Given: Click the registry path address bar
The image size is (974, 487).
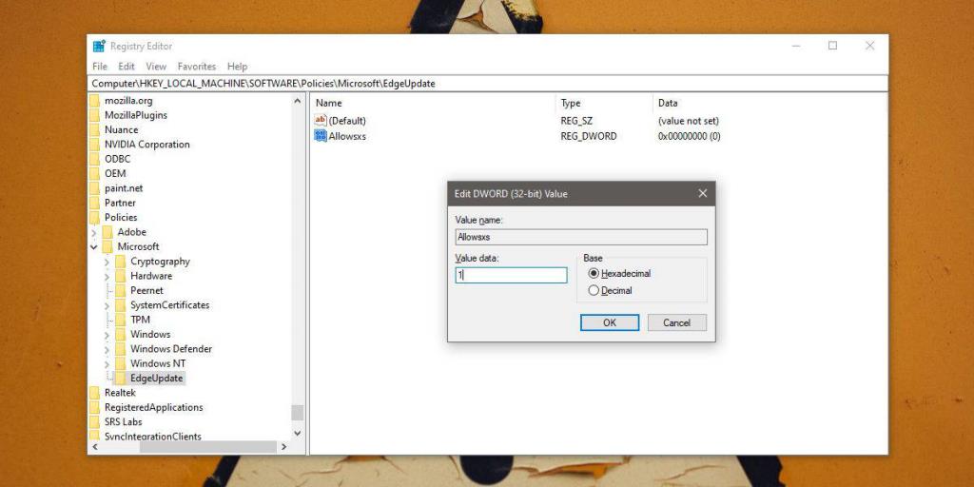Looking at the screenshot, I should [x=488, y=84].
